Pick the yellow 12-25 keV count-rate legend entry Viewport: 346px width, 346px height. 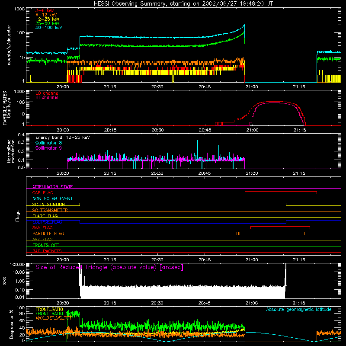[x=48, y=19]
